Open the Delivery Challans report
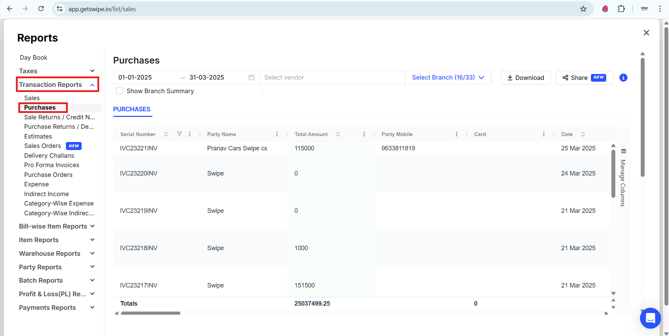The height and width of the screenshot is (336, 669). (x=49, y=156)
